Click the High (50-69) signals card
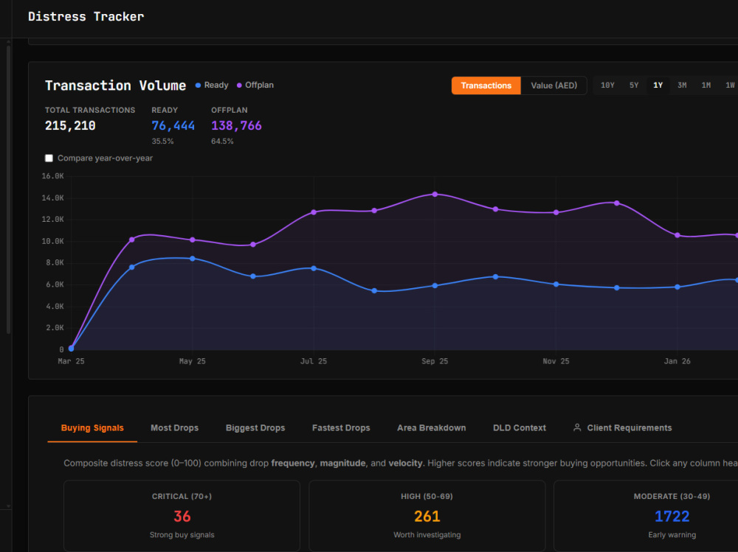 coord(427,515)
